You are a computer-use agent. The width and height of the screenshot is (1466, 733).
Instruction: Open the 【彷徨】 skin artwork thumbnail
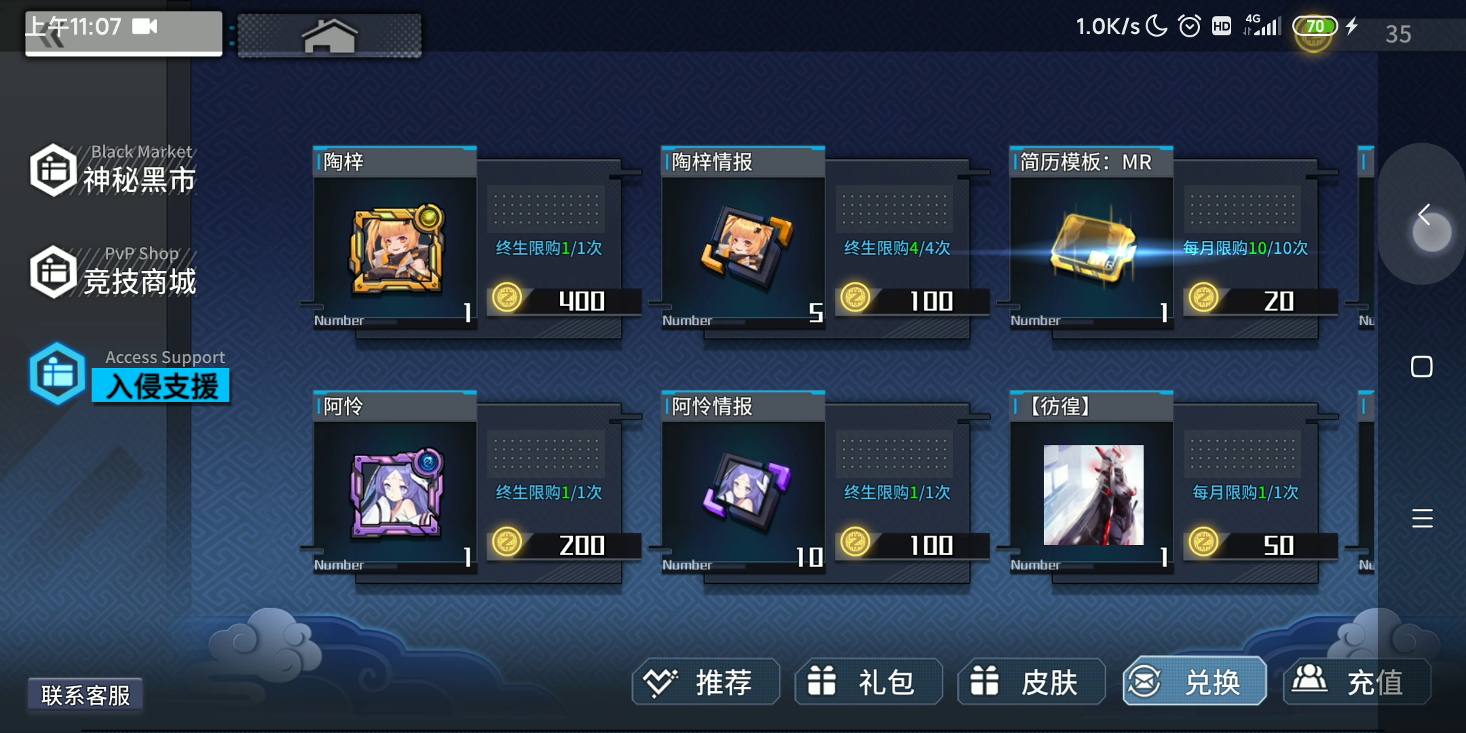pos(1093,495)
